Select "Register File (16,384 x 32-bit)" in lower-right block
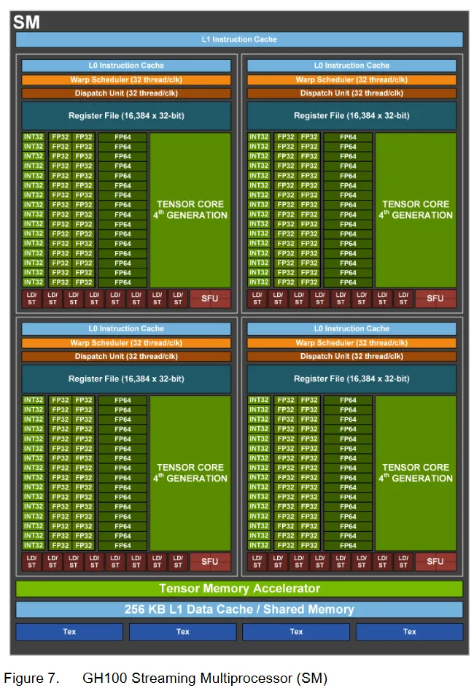The height and width of the screenshot is (688, 474). click(351, 379)
